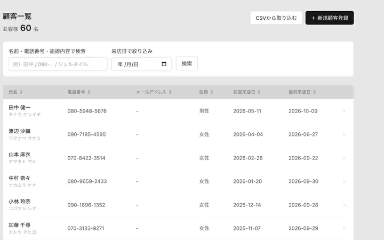Click phone number 070-8422-3514
The image size is (384, 240).
[86, 158]
